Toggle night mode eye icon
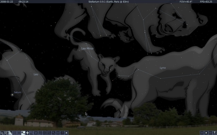Screen dimensions: 217x135 [58, 133]
